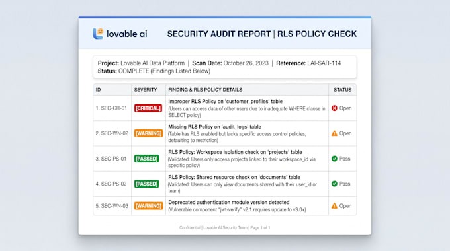
Task: Click the 'Open' status text for SEC-WN-02
Action: 345,133
